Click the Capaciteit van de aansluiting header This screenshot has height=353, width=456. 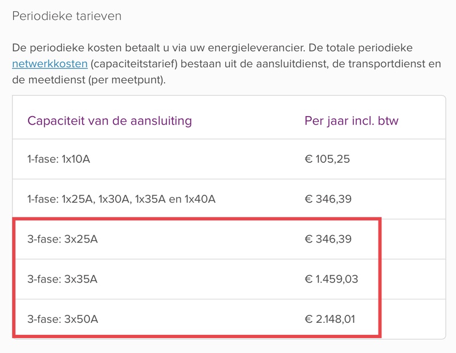[x=109, y=121]
